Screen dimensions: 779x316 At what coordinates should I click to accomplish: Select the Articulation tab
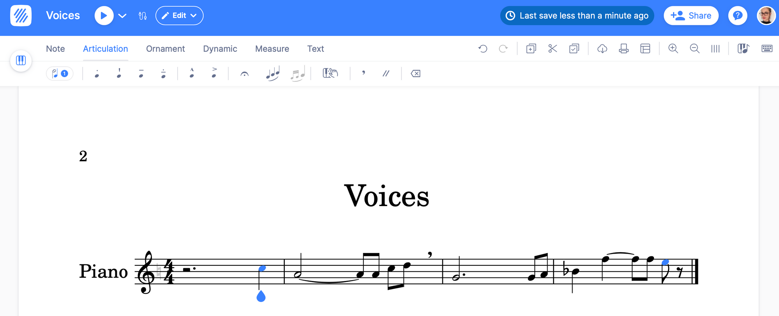[106, 49]
